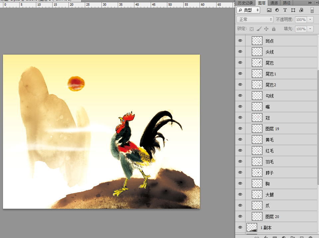Open the 正常 blend mode dropdown
The height and width of the screenshot is (238, 319).
pos(255,20)
